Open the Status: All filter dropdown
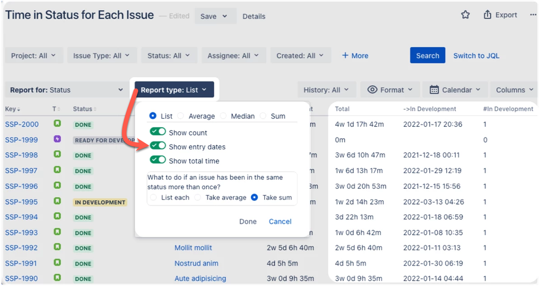This screenshot has width=539, height=286. coord(169,56)
